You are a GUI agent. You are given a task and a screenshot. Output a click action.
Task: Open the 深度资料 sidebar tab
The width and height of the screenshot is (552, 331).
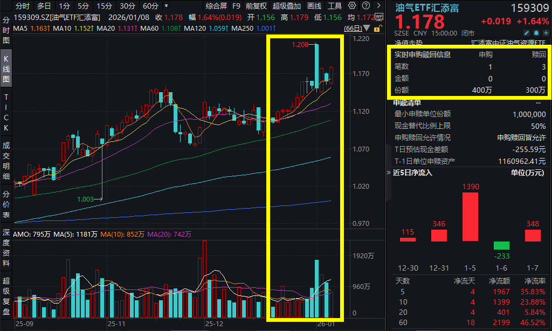coord(6,247)
